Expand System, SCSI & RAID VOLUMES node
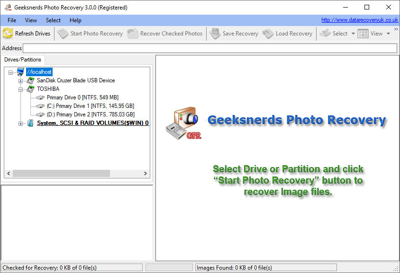This screenshot has height=273, width=400. (21, 123)
